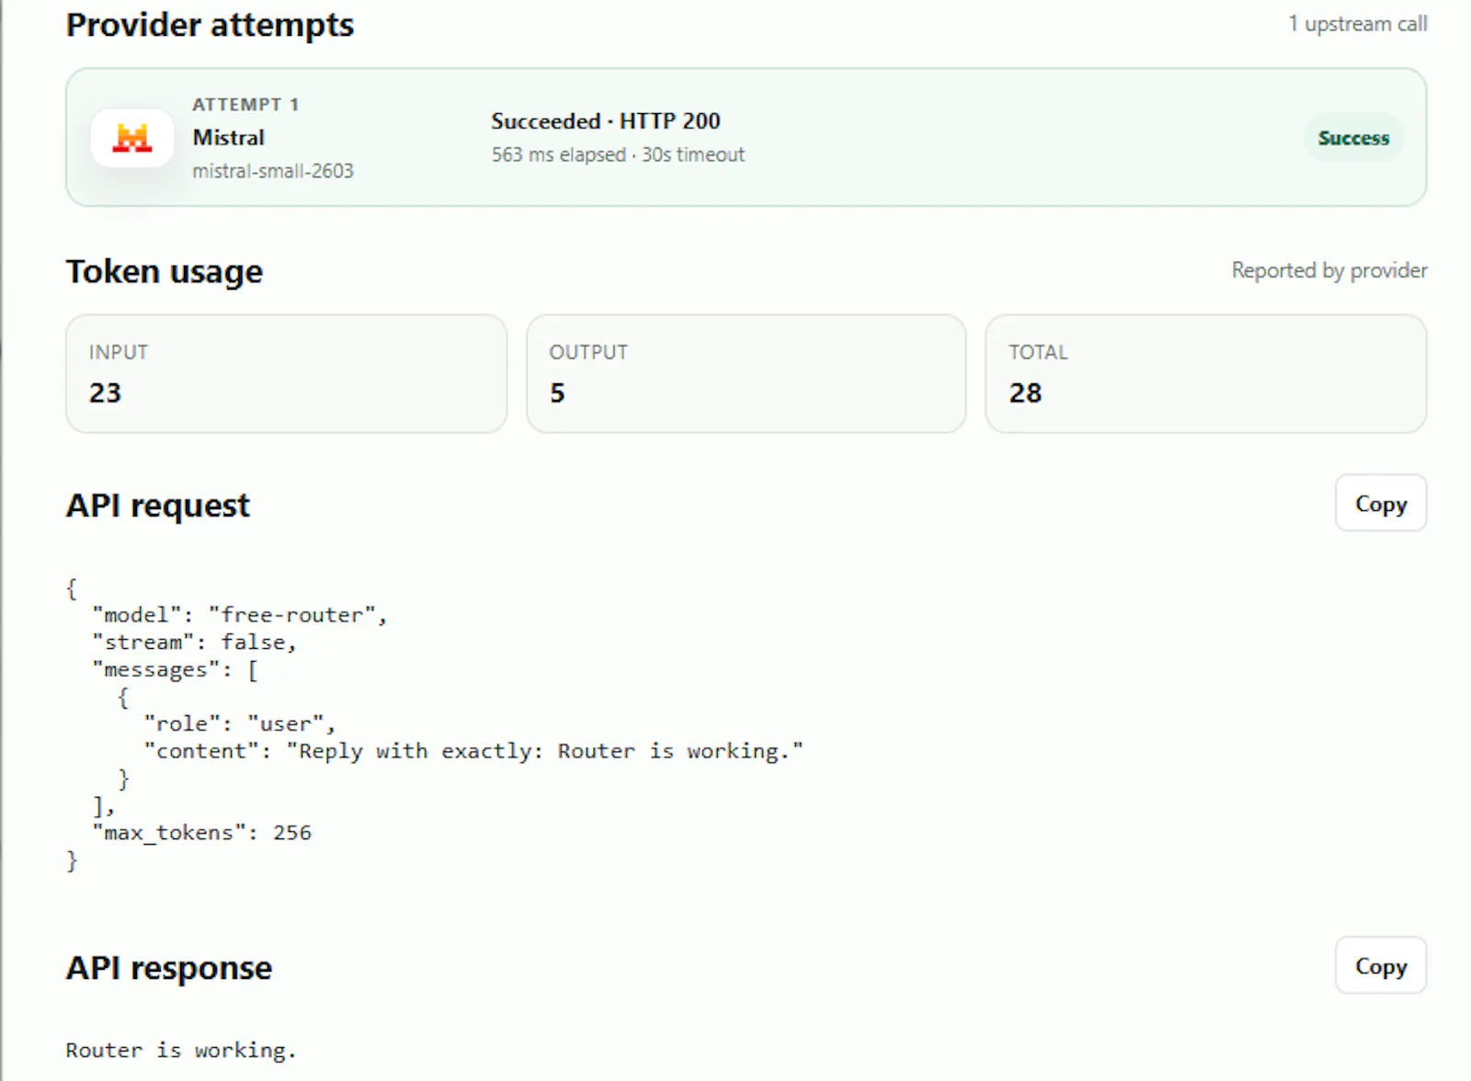Click the INPUT token count 23

click(105, 393)
